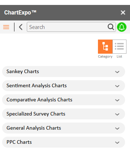The width and height of the screenshot is (130, 154).
Task: Expand the General Analysis Charts chevron
Action: [117, 128]
